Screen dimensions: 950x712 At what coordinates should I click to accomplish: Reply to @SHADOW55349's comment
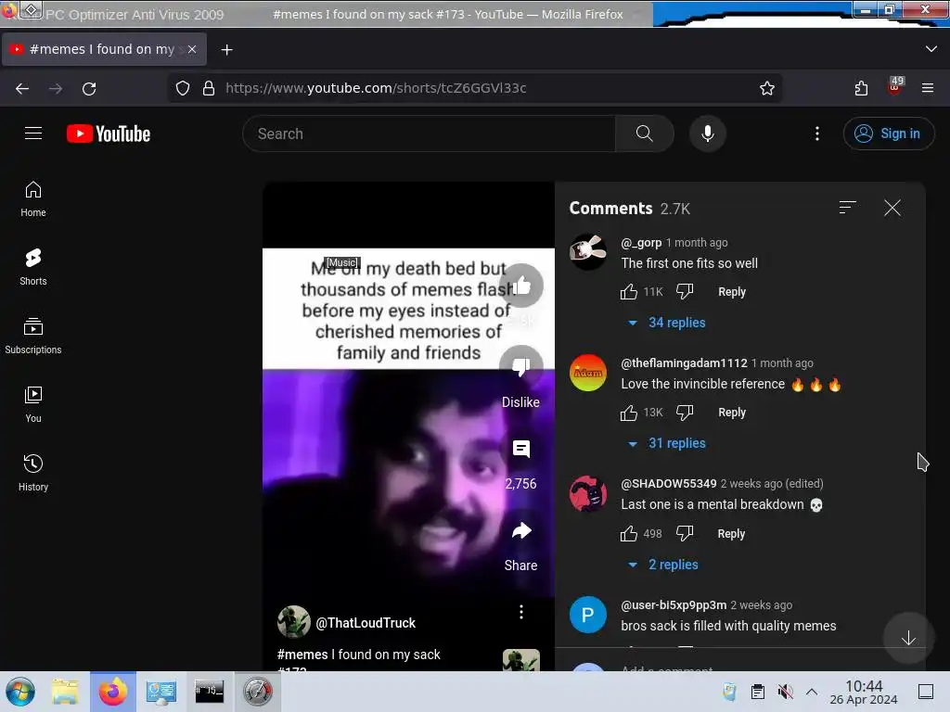(731, 533)
